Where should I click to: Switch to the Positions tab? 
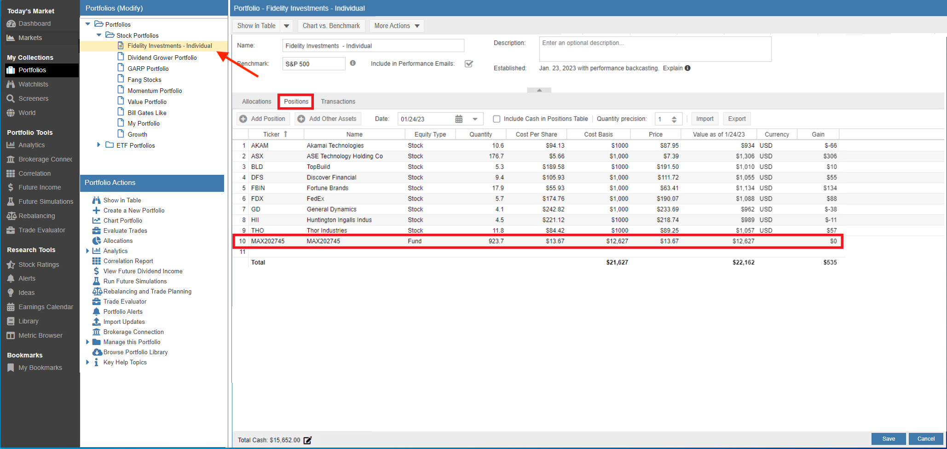(296, 101)
